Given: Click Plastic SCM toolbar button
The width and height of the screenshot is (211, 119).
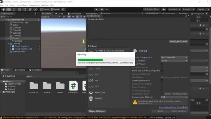Looking at the screenshot, I should click(x=151, y=9).
